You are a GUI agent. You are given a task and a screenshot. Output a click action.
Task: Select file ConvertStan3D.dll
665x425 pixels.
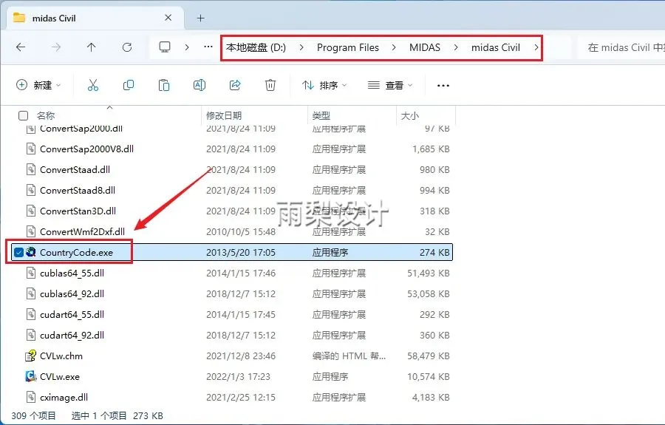coord(78,211)
